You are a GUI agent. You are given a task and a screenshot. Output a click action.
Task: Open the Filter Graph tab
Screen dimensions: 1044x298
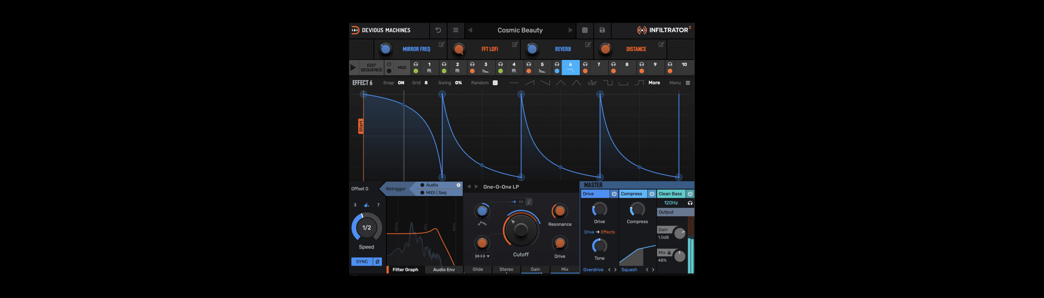coord(405,270)
